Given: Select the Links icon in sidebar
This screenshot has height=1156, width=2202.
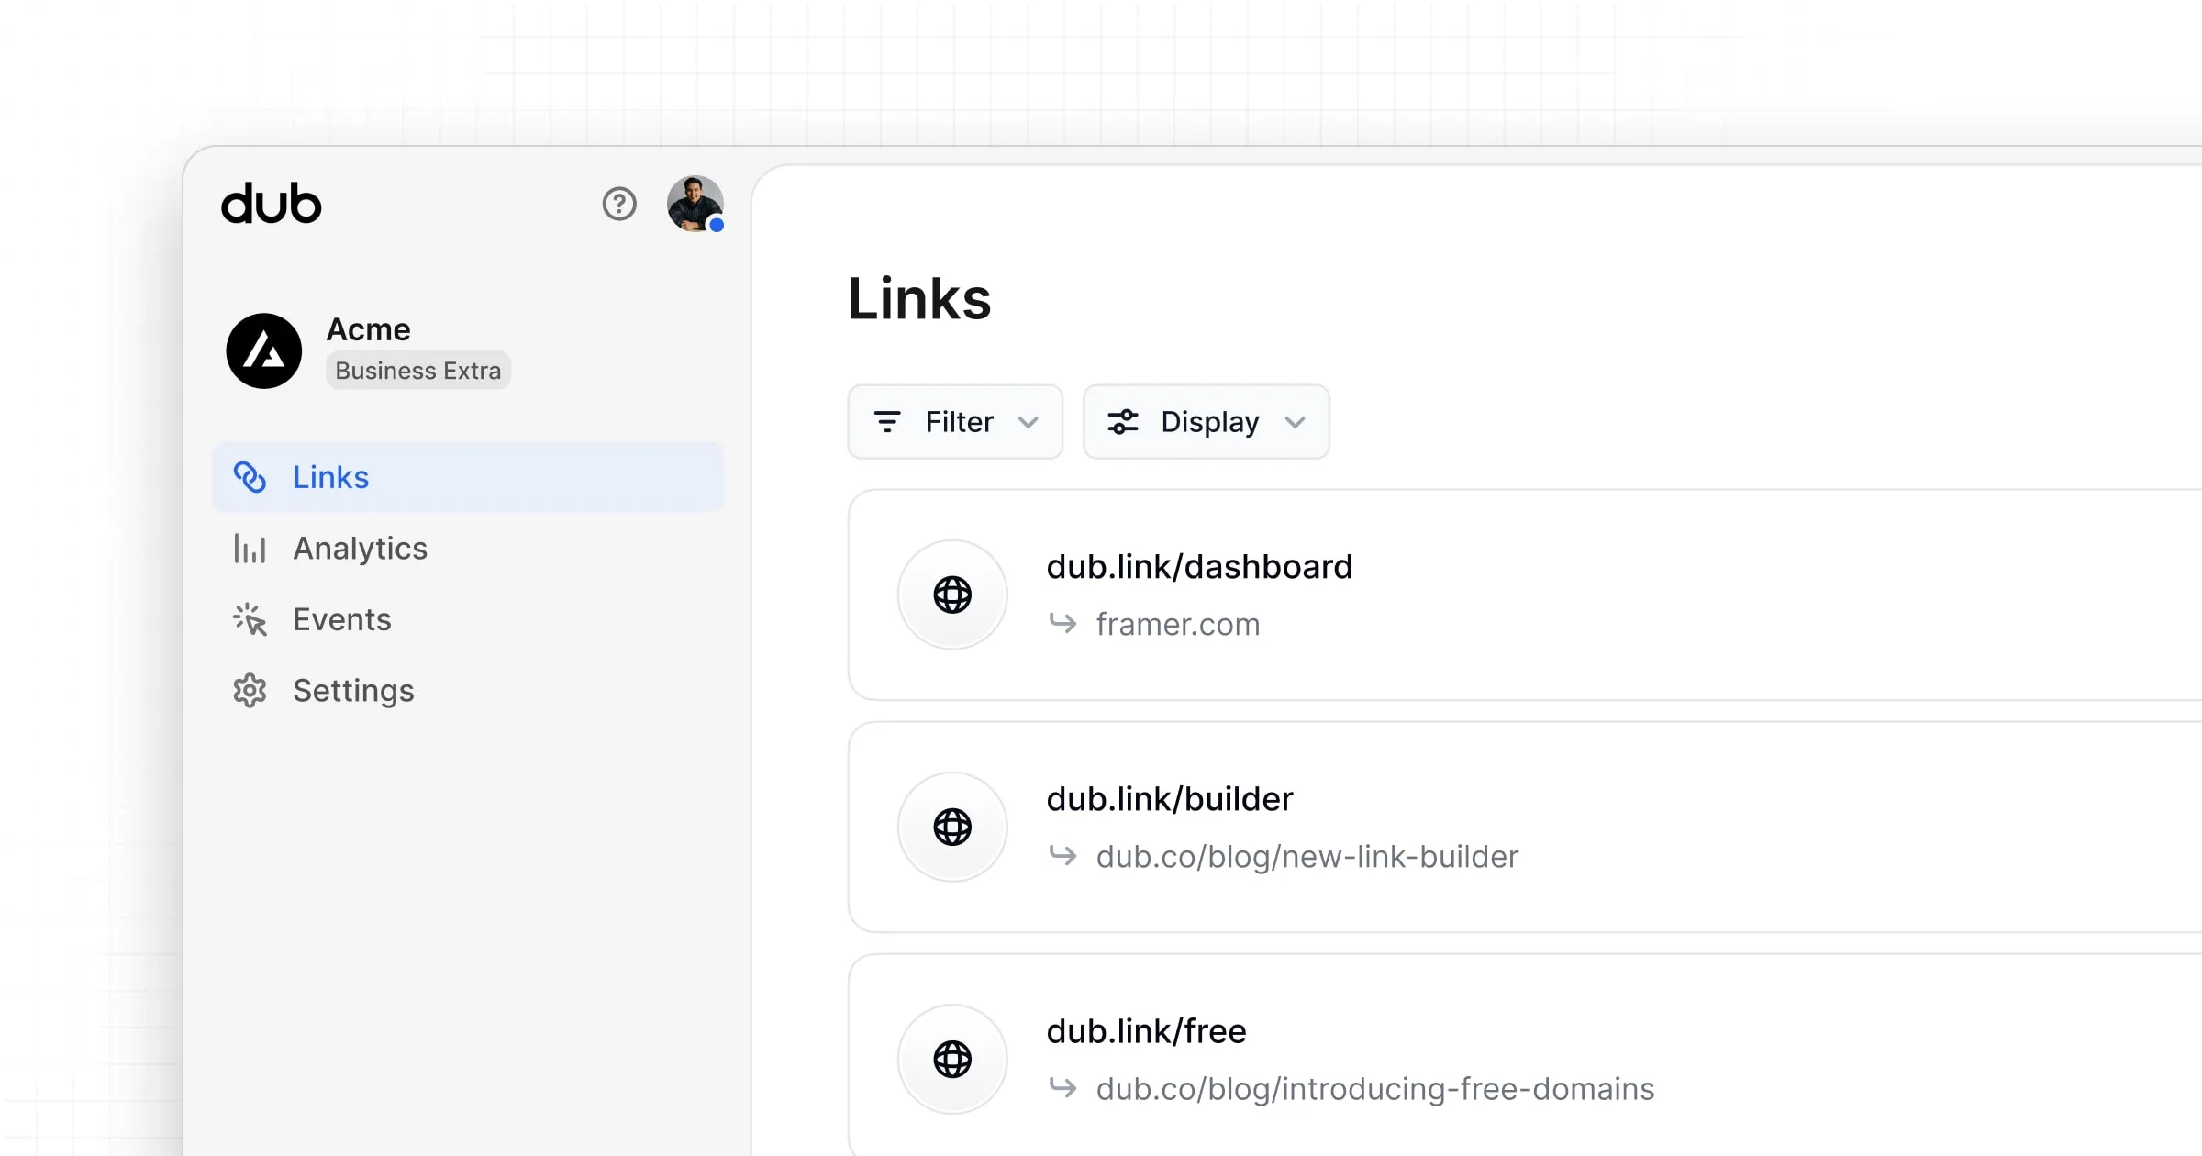Looking at the screenshot, I should 250,477.
